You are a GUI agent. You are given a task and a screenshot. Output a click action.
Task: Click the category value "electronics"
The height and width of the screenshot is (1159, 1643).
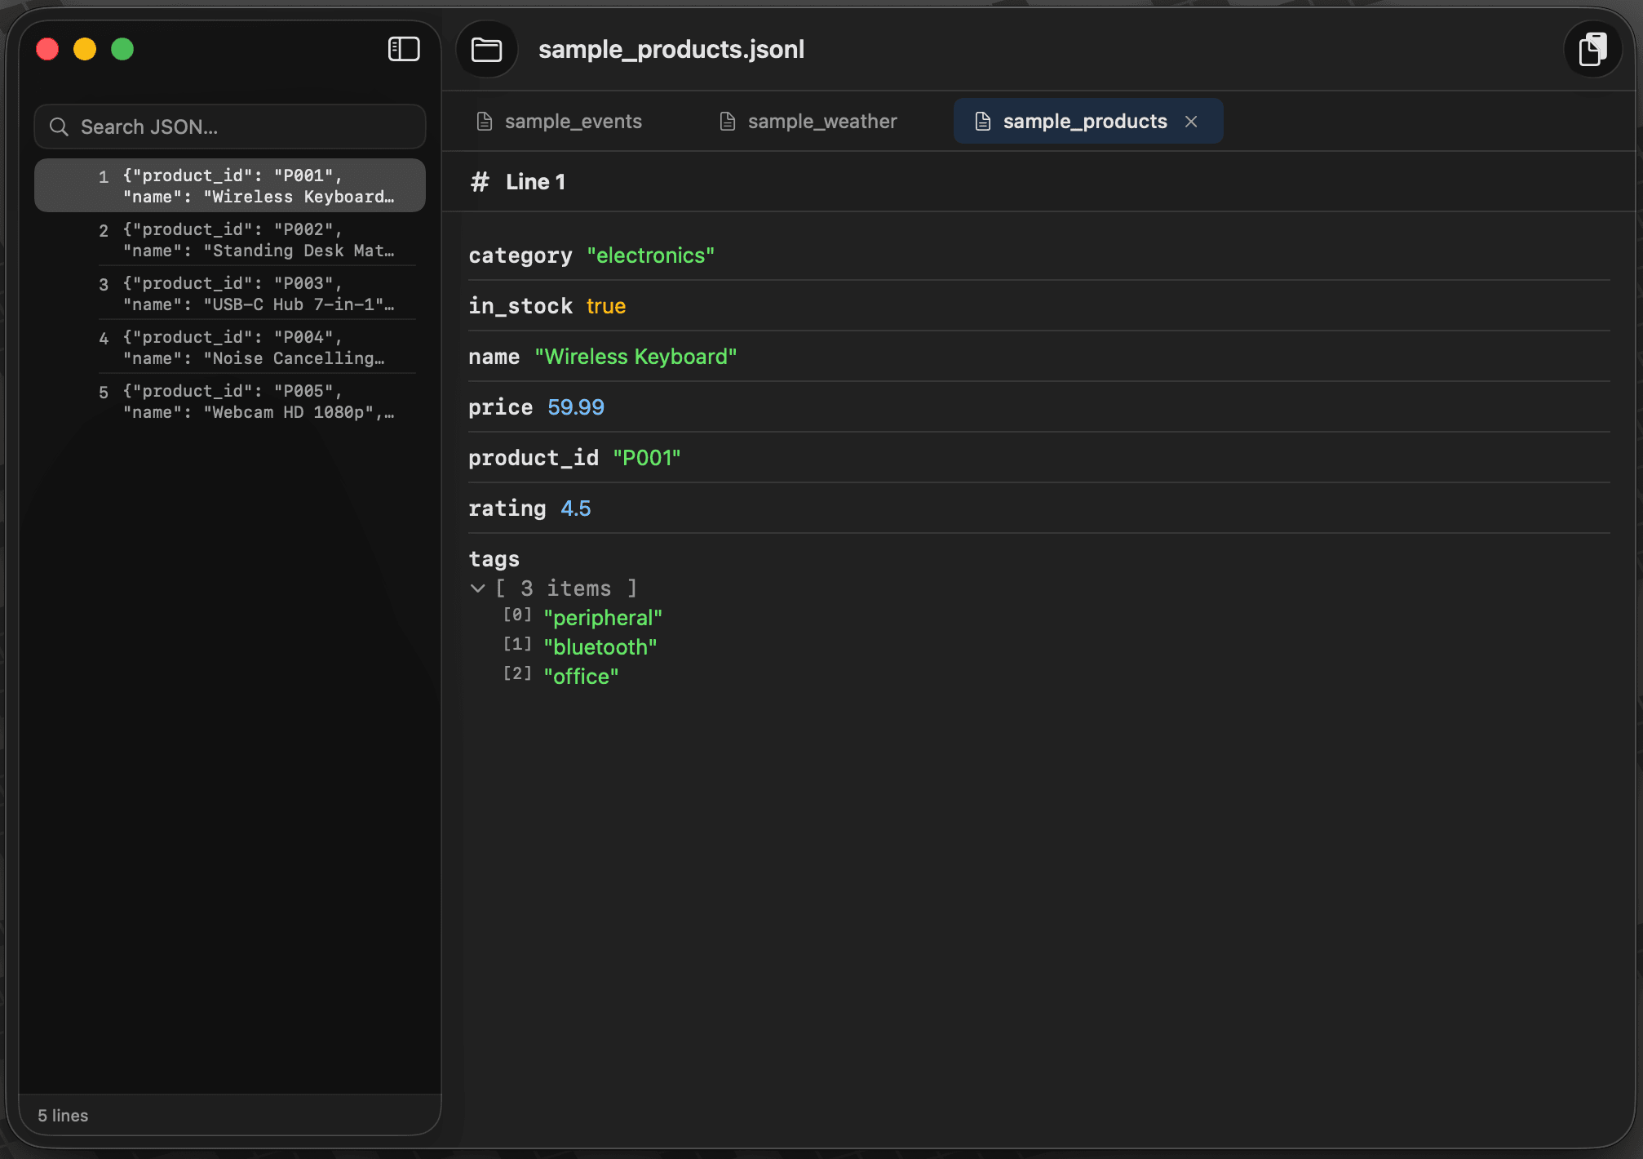coord(650,255)
